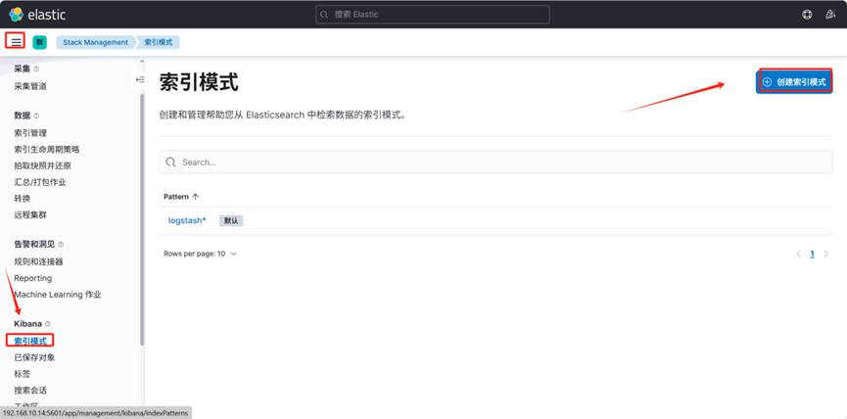Focus the 搜索 Elastic global search box
Screen dimensions: 847x419
coord(433,15)
